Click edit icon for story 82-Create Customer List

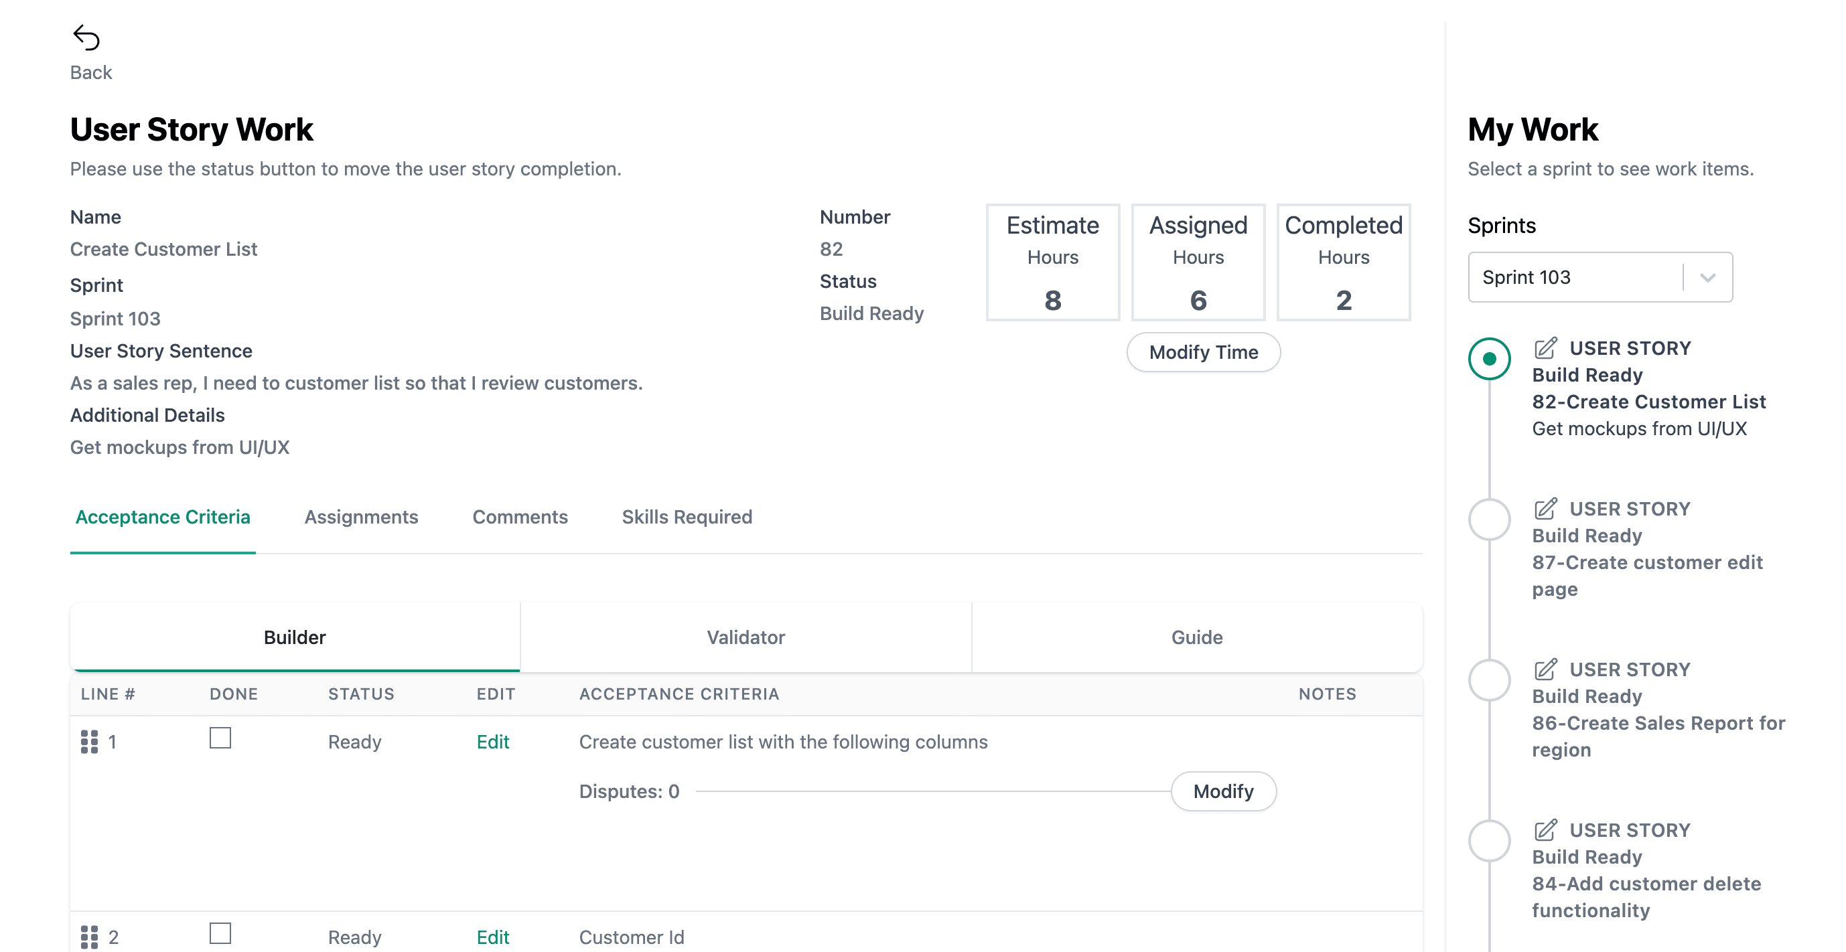(1545, 348)
